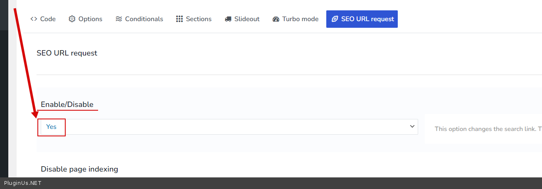The width and height of the screenshot is (542, 189).
Task: Click the wavy lines Conditionals icon
Action: (x=119, y=19)
